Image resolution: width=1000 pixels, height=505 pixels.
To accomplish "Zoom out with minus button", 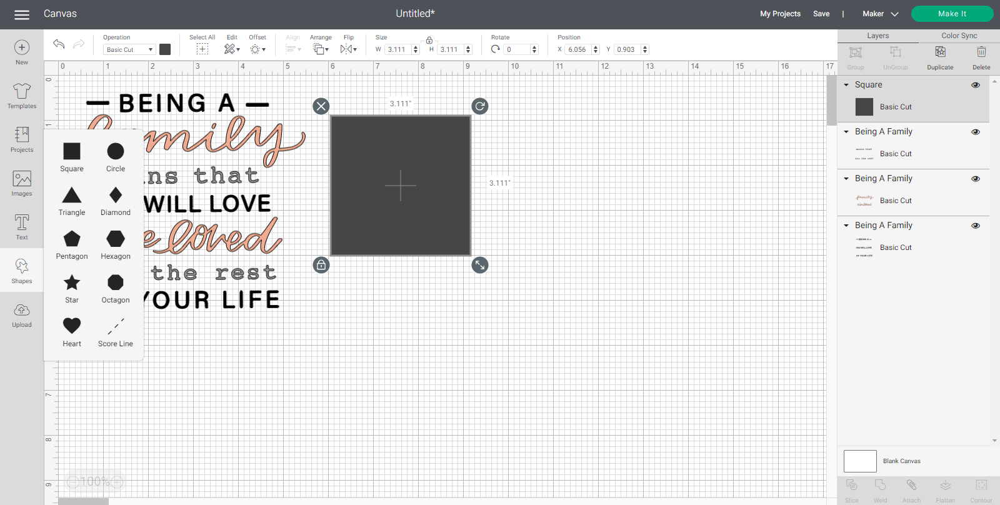I will click(x=74, y=482).
